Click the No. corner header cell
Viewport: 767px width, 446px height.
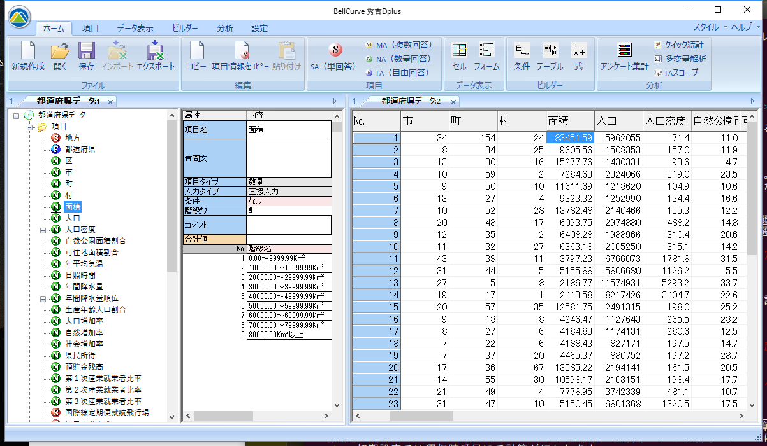pyautogui.click(x=376, y=121)
